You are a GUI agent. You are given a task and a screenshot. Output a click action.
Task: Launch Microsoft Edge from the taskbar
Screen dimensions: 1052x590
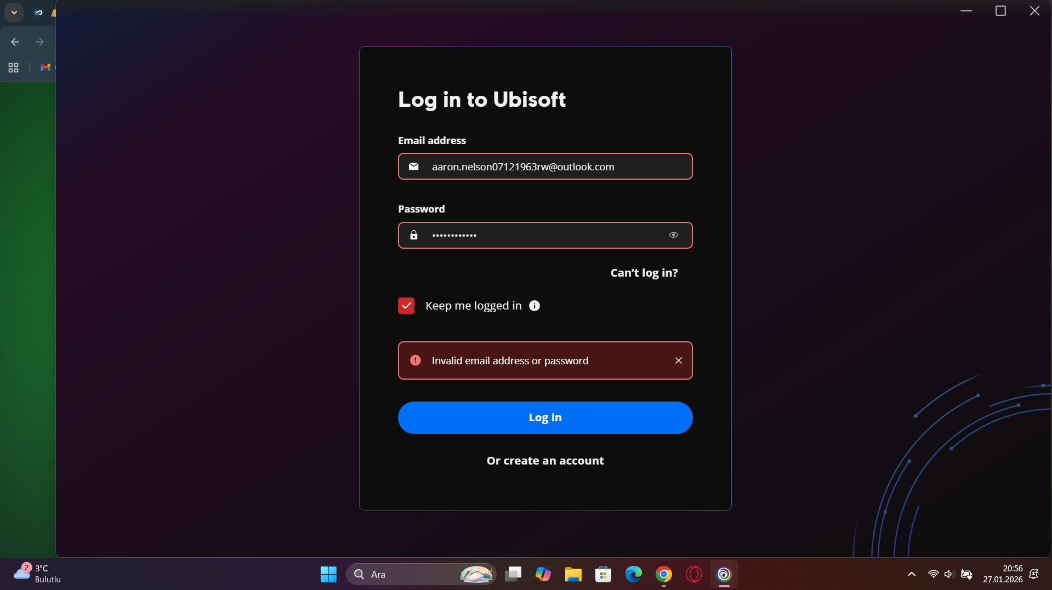(x=634, y=574)
